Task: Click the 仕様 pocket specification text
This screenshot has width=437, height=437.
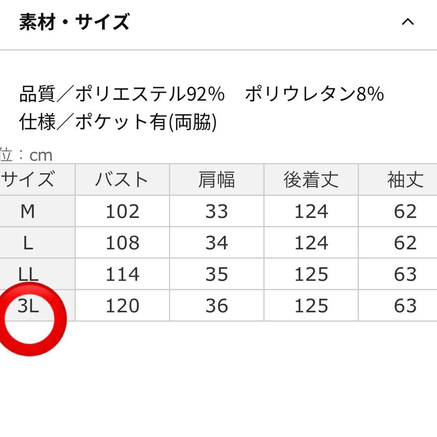Action: click(x=118, y=122)
